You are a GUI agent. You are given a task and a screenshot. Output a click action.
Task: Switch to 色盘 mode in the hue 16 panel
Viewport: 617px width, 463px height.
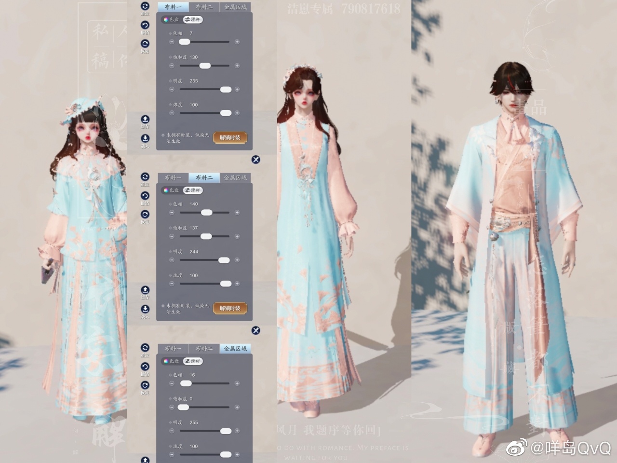[171, 361]
